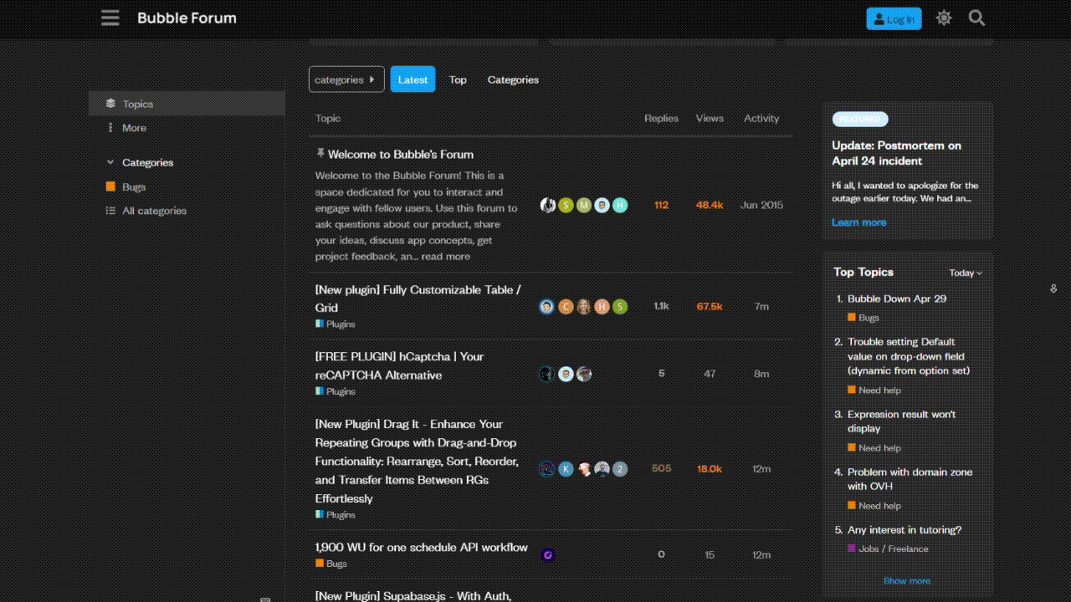
Task: Open Bugs badge under 1,900 WU topic
Action: click(x=331, y=564)
